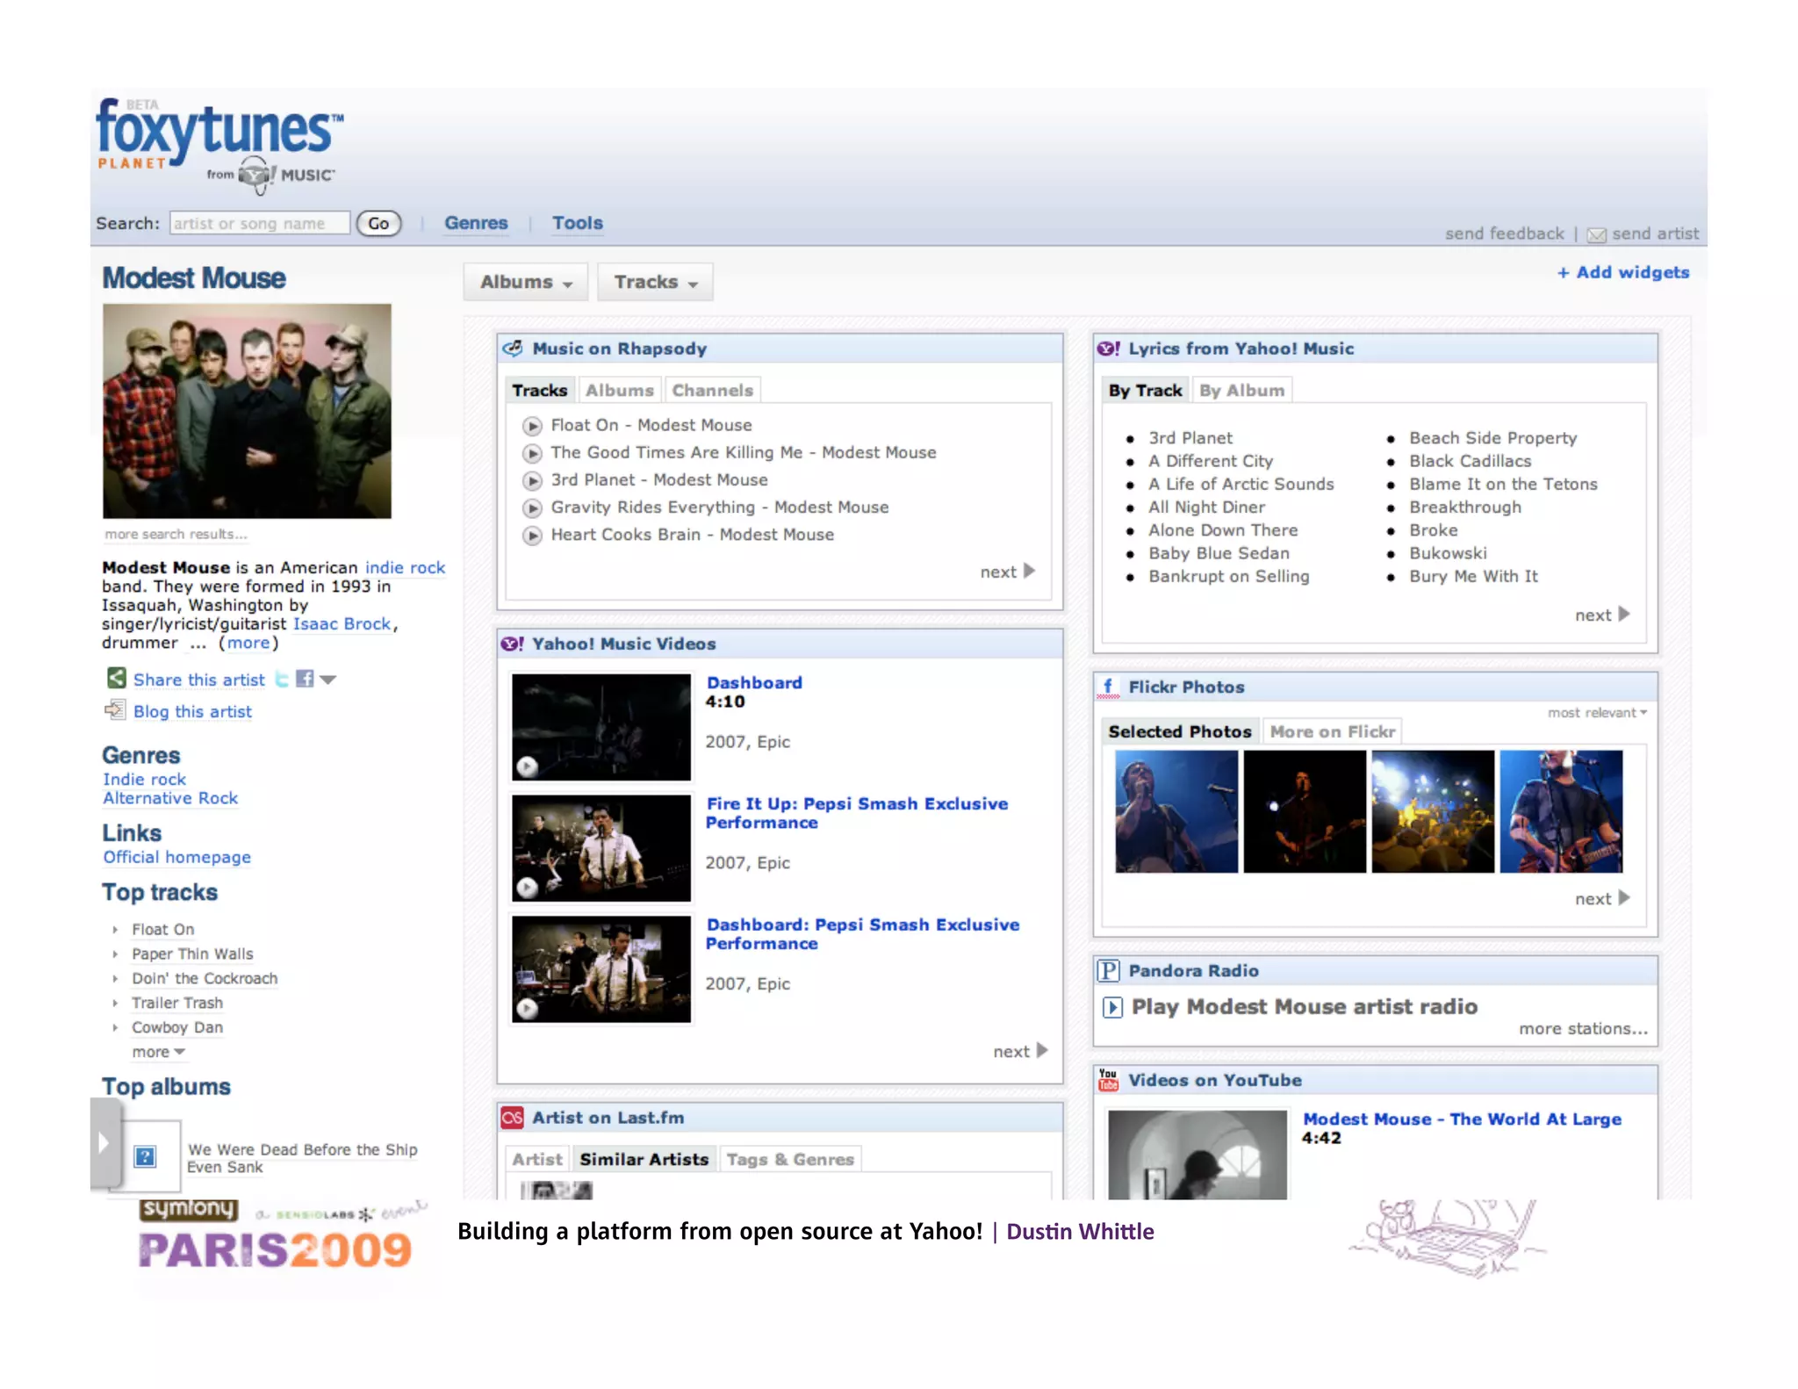The image size is (1798, 1389).
Task: Click the Flickr logo icon
Action: point(1108,687)
